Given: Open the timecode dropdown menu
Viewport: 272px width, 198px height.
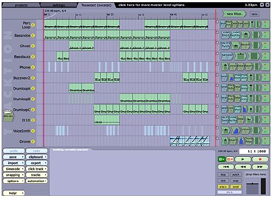Looking at the screenshot, I should click(x=14, y=169).
